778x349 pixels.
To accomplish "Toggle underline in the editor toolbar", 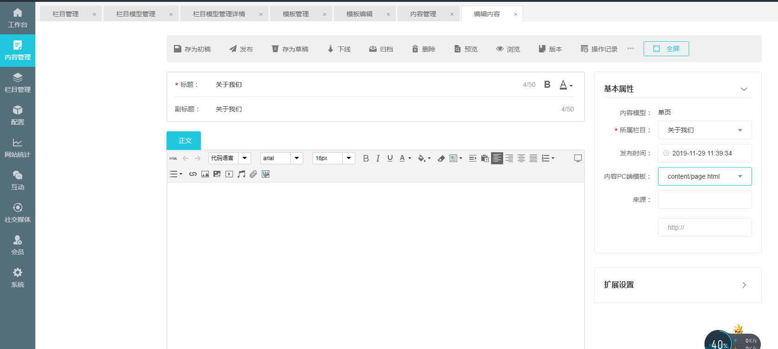I will pyautogui.click(x=390, y=158).
